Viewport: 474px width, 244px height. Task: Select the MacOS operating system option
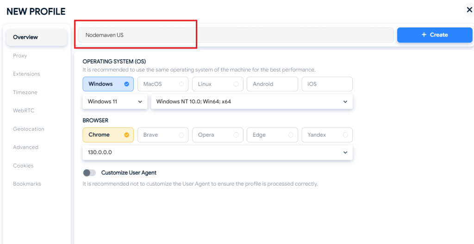[x=162, y=84]
